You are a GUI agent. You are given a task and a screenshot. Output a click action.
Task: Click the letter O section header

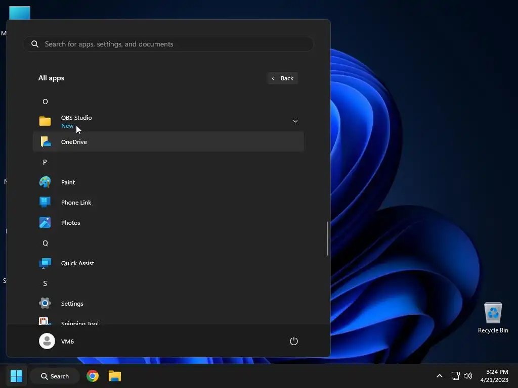point(45,102)
